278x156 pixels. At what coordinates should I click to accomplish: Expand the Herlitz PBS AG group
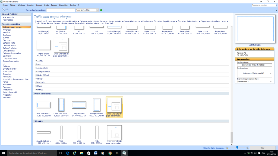click(x=36, y=75)
